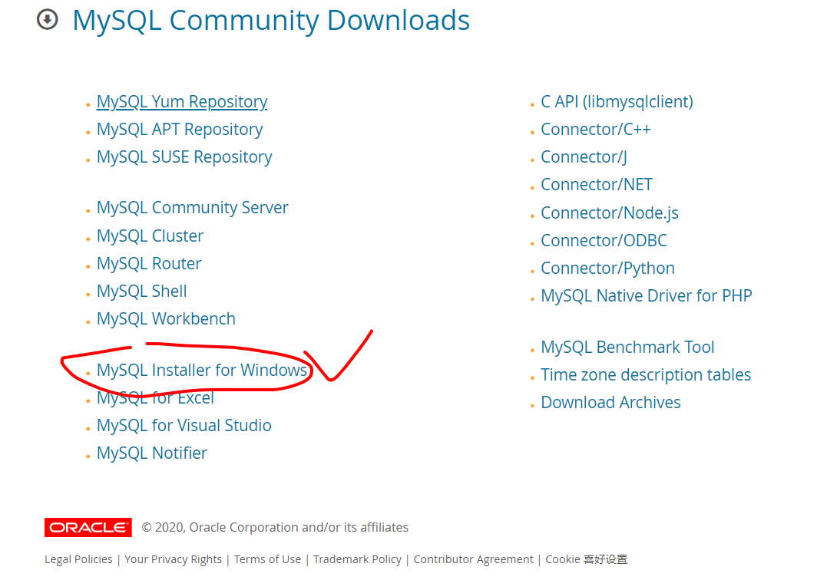The width and height of the screenshot is (817, 580).
Task: Open Connector/NET download link
Action: [597, 184]
